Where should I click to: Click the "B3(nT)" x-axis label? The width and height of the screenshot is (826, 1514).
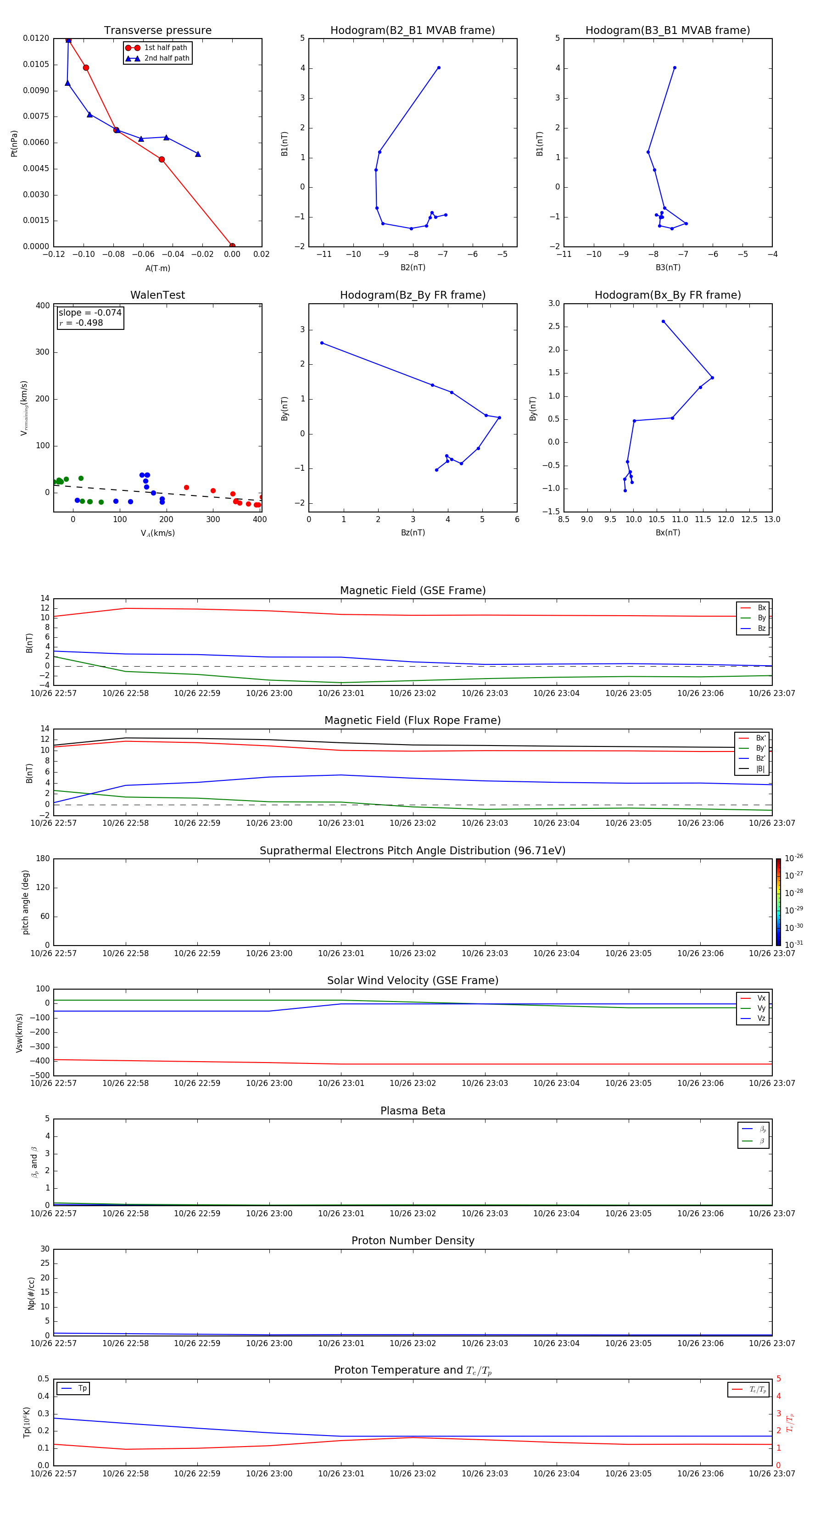668,267
